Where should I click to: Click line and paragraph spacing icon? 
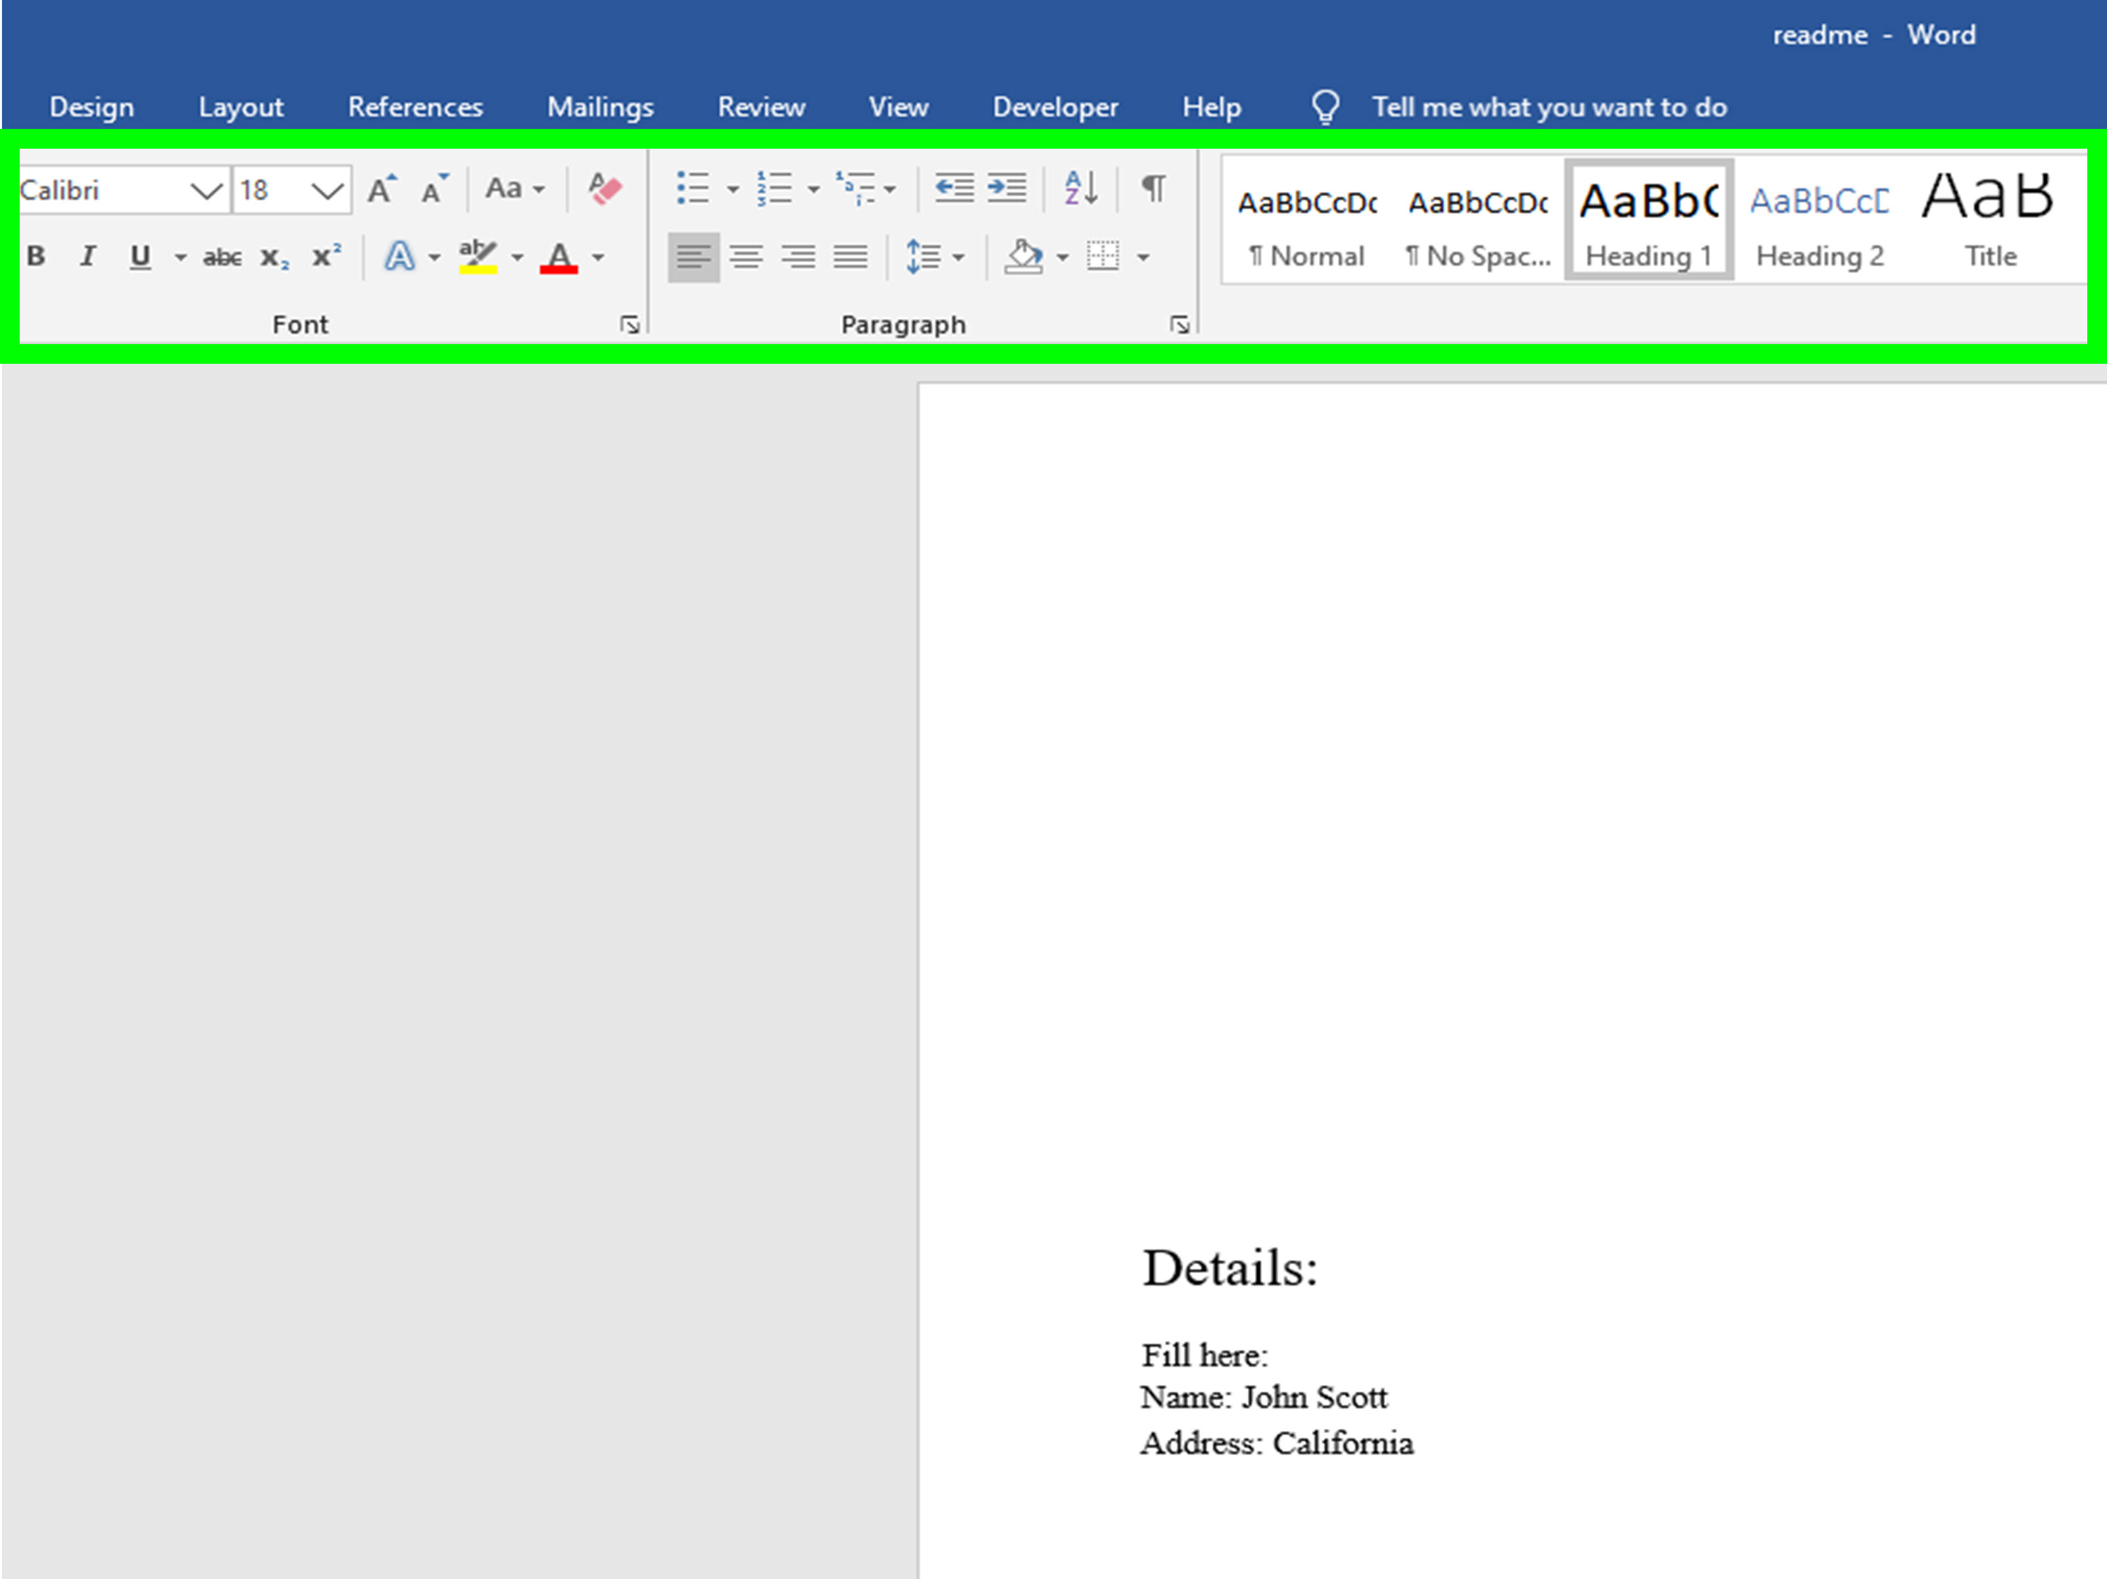(923, 257)
